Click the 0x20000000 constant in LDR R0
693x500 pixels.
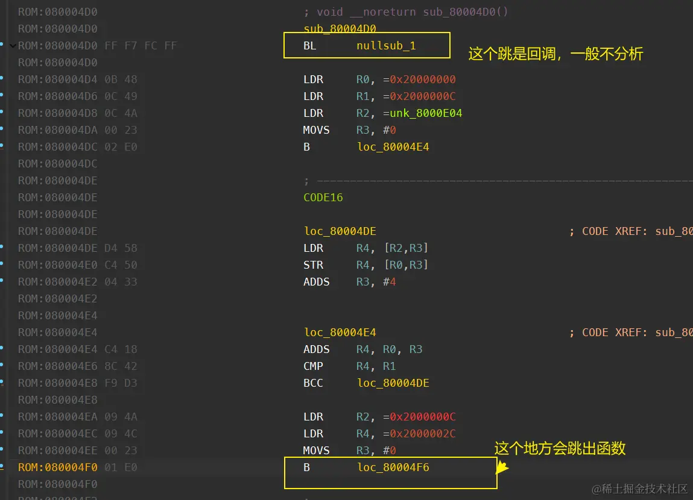click(423, 80)
